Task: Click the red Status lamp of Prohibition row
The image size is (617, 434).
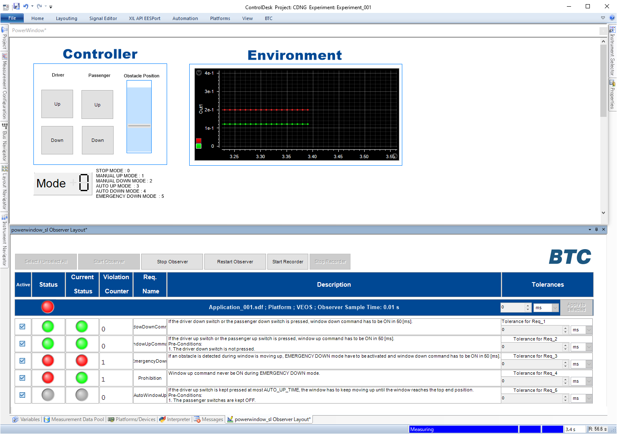Action: tap(48, 378)
